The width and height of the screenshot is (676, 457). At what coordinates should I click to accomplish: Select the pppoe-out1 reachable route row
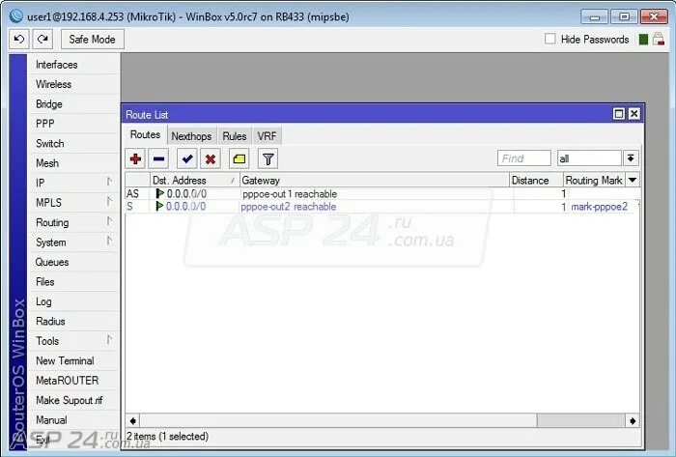[x=382, y=193]
